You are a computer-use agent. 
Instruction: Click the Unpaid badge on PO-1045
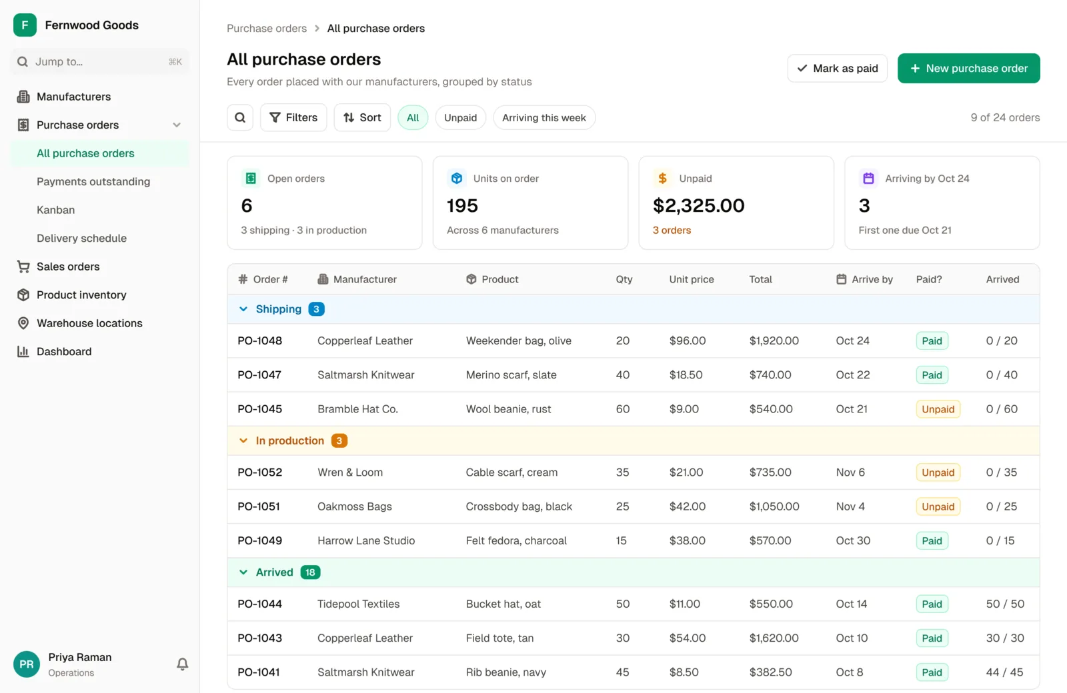[x=938, y=409]
